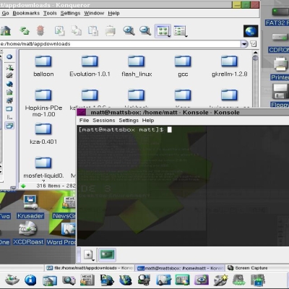This screenshot has height=289, width=289.
Task: Open the list view mode dropdown
Action: pos(181,31)
